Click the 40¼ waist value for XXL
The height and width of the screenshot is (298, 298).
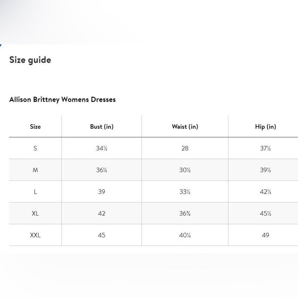click(185, 235)
